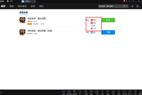This screenshot has width=142, height=95.
Task: Switch to the 推荐 section
Action: (3, 6)
